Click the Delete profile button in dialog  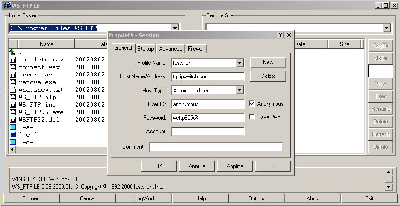[x=268, y=76]
